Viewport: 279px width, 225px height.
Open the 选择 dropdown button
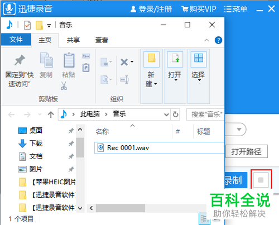coord(199,76)
